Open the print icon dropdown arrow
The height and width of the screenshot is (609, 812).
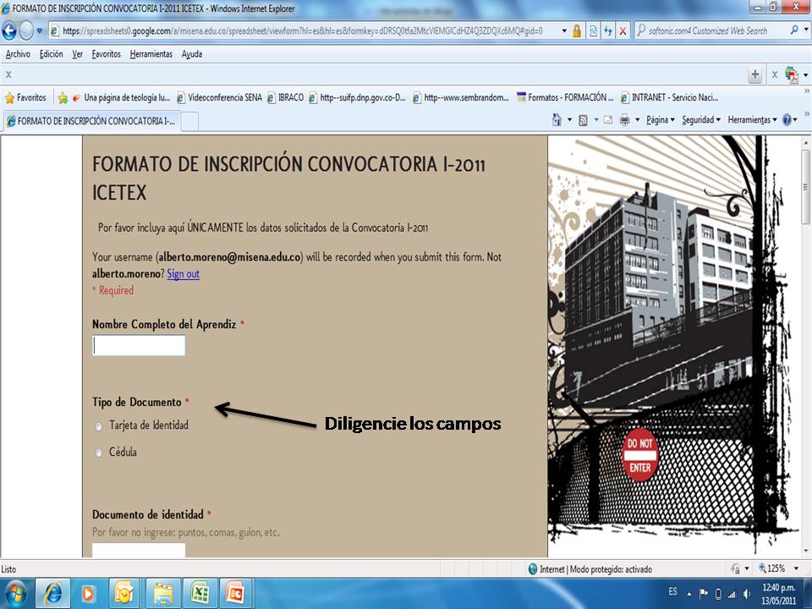[x=637, y=119]
